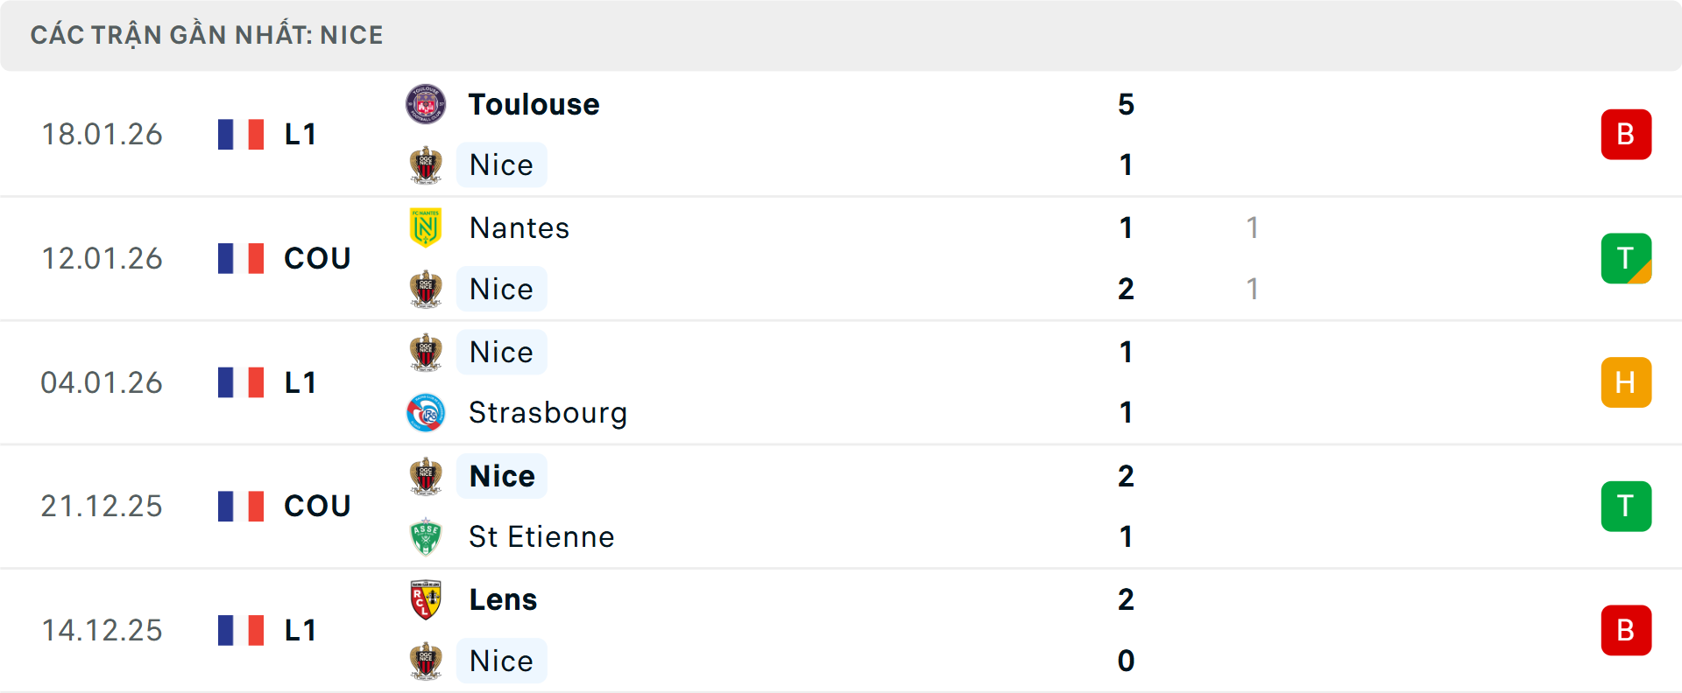Open the Lens team link

[x=503, y=600]
